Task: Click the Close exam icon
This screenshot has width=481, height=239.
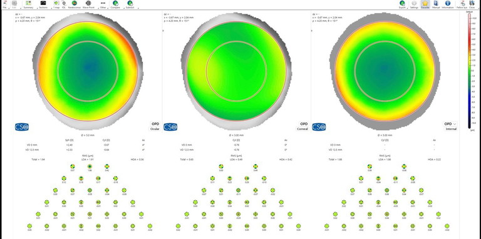Action: pyautogui.click(x=472, y=4)
